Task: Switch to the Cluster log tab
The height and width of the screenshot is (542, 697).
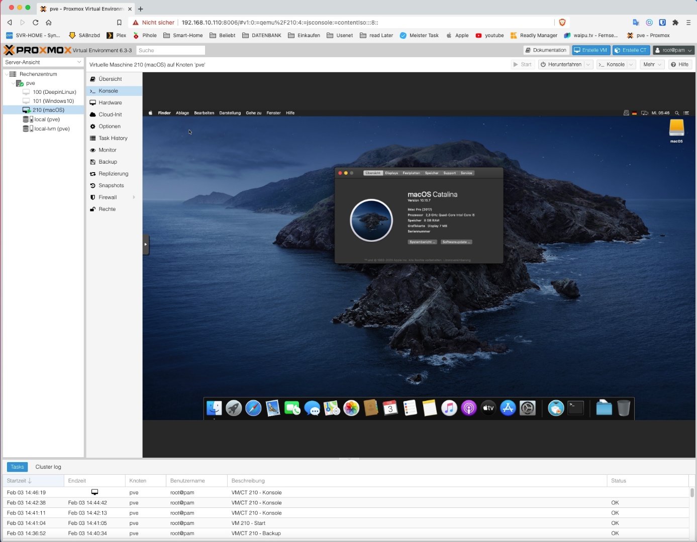Action: [x=48, y=467]
